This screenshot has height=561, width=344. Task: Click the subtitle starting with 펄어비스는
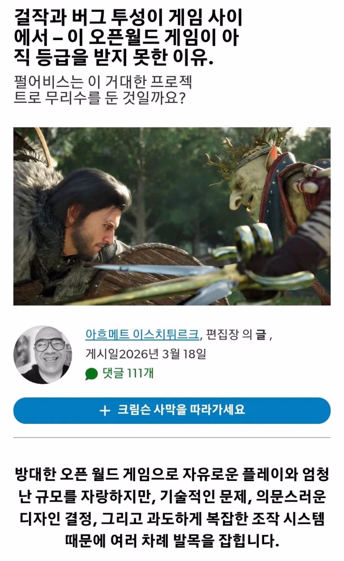coord(102,90)
